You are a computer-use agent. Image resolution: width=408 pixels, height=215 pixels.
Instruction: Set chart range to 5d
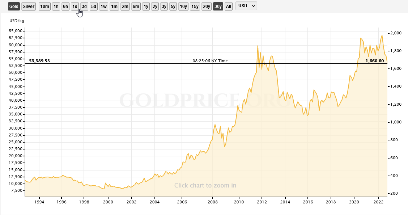click(94, 6)
